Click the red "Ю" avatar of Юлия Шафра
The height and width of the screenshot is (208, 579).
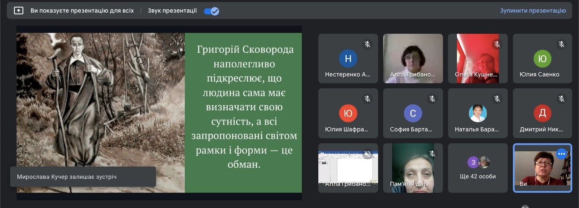coord(348,113)
